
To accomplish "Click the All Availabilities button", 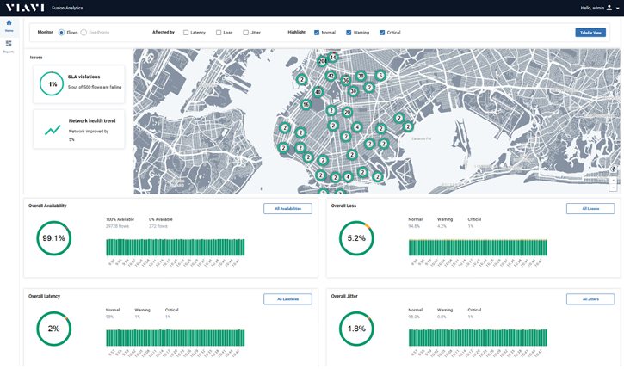I will (x=287, y=208).
